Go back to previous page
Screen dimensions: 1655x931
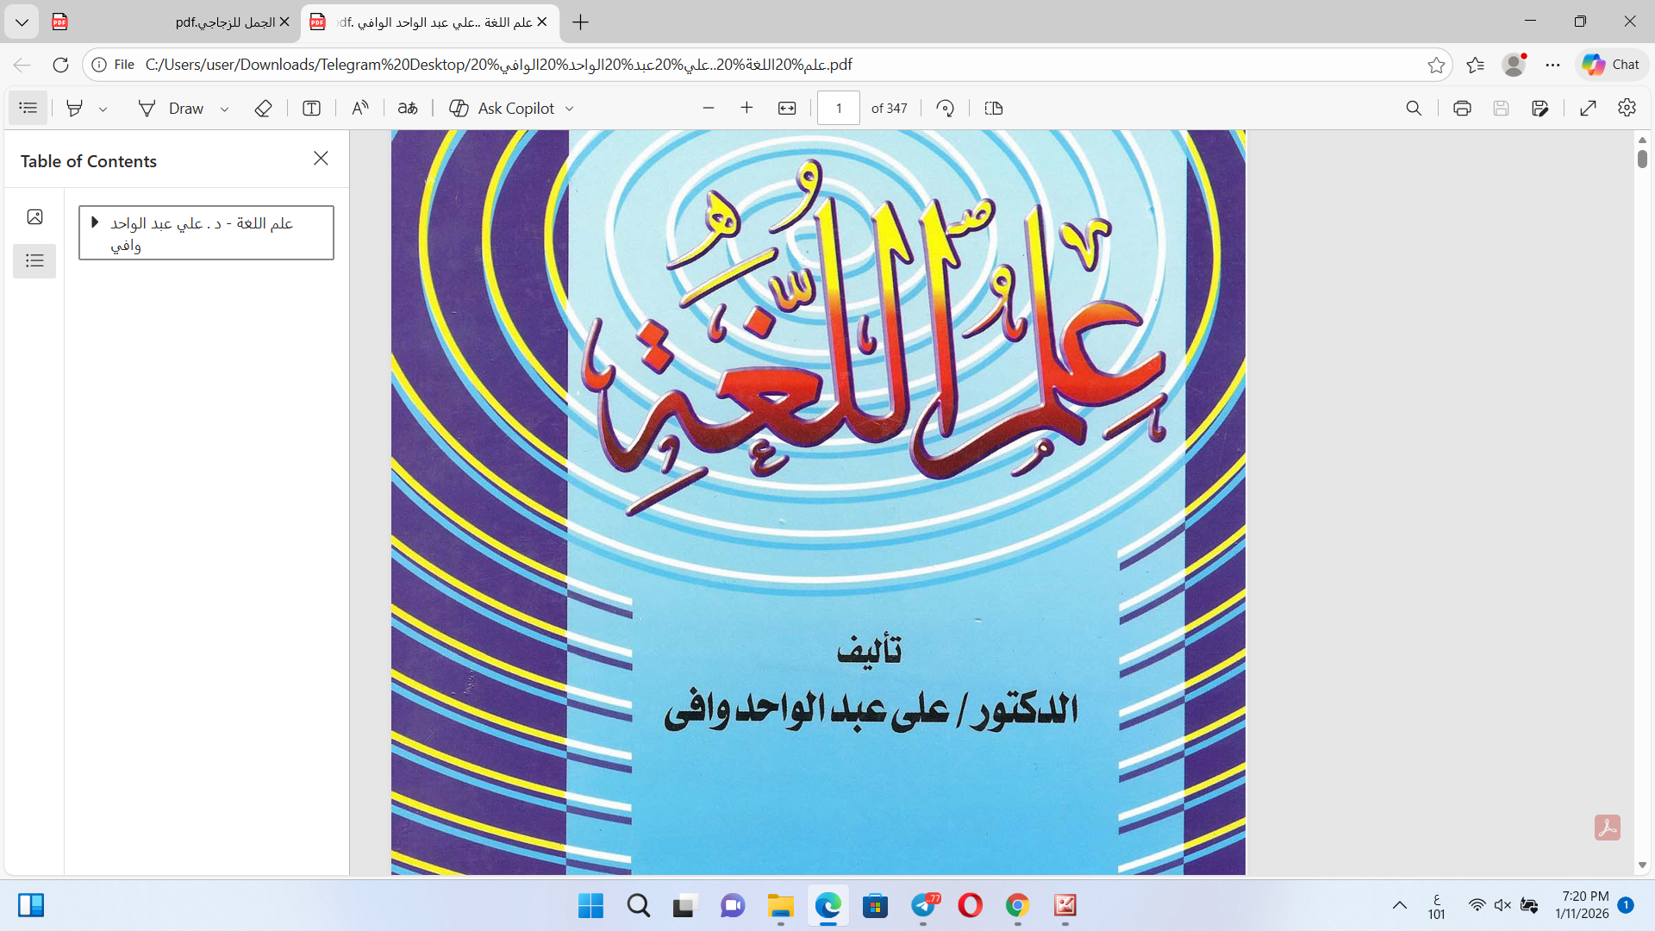22,65
